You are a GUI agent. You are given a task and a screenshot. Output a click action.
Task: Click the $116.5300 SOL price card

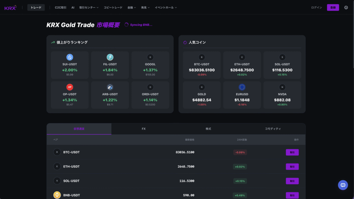pyautogui.click(x=282, y=65)
